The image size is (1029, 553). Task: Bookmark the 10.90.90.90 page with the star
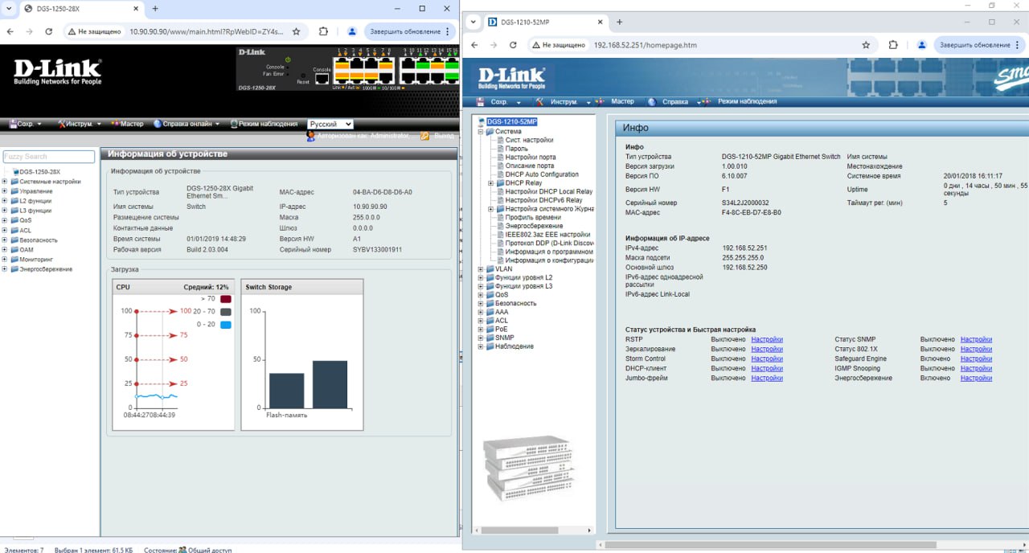point(296,31)
